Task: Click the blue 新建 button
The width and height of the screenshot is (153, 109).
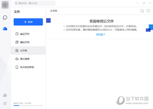Action: tap(28, 22)
